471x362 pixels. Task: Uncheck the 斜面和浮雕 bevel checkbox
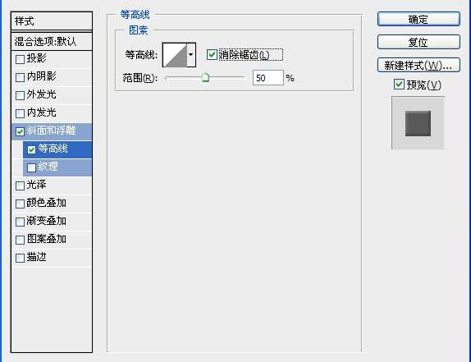pyautogui.click(x=20, y=131)
